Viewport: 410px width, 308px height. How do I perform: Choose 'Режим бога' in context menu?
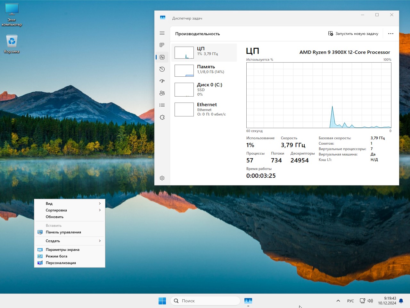70,256
